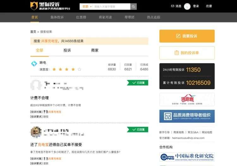Viewport: 237px width, 166px height.
Task: Click the 网站地图 link
Action: (x=207, y=132)
